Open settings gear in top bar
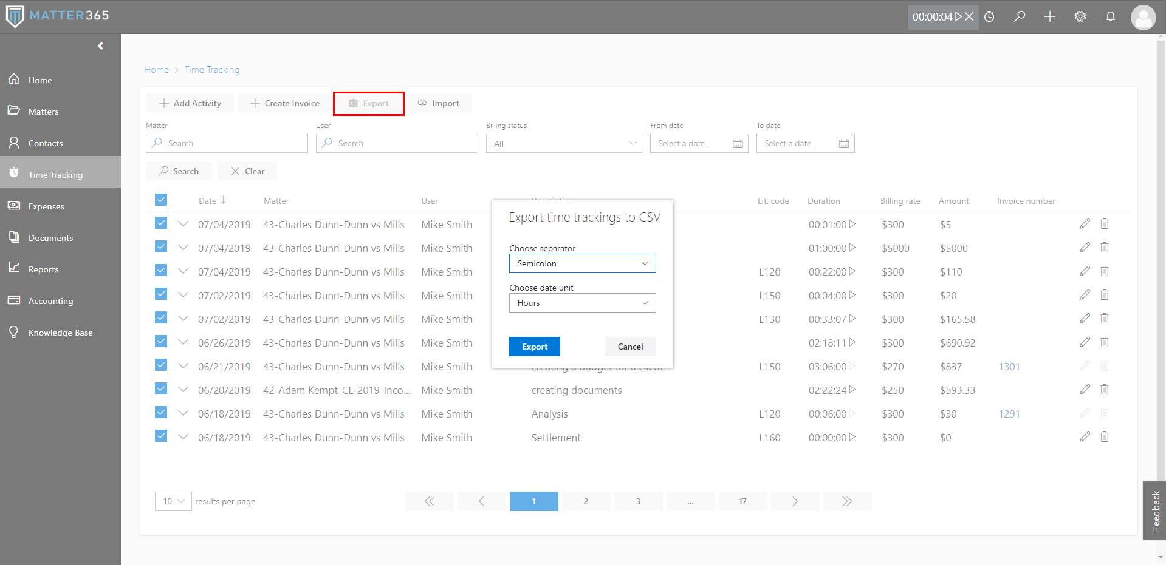This screenshot has width=1166, height=565. click(x=1080, y=16)
